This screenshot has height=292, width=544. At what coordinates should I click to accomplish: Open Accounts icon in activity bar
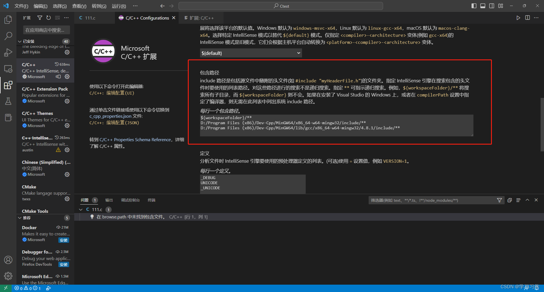(8, 260)
